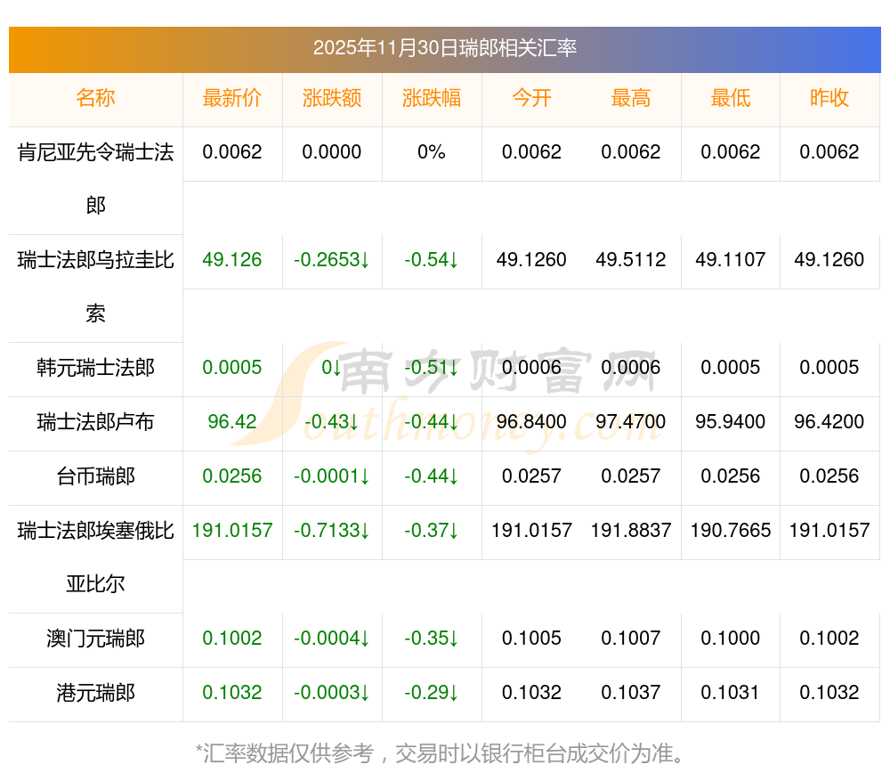Select the 澳门元瑞郎 currency pair

(95, 639)
